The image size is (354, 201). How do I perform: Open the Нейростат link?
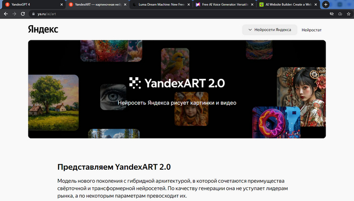(x=312, y=30)
